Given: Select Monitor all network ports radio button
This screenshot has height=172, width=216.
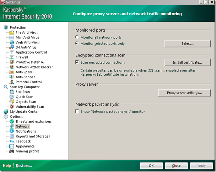Looking at the screenshot, I should click(x=77, y=37).
